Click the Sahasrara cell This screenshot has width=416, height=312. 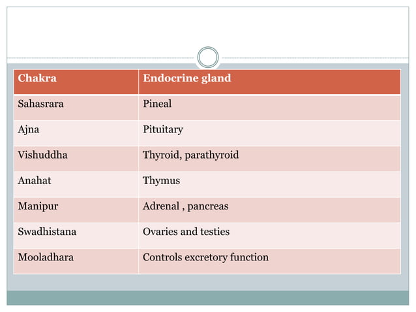click(x=40, y=104)
